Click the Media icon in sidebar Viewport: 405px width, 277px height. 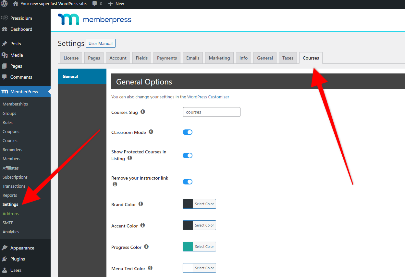click(x=5, y=55)
